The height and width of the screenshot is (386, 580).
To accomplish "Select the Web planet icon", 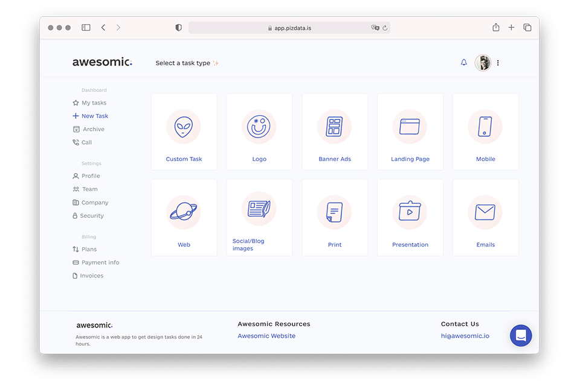I will point(184,212).
